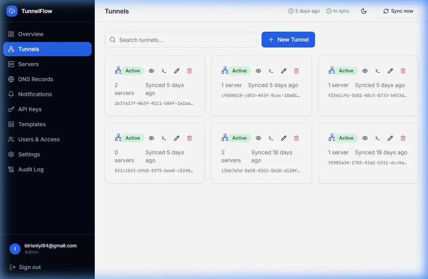428x279 pixels.
Task: Open terminal for tunnel 2b37a27f
Action: pyautogui.click(x=164, y=71)
